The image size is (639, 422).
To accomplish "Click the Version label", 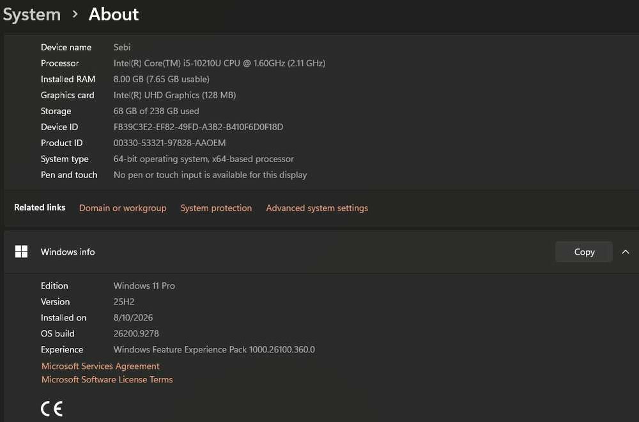I will [55, 302].
